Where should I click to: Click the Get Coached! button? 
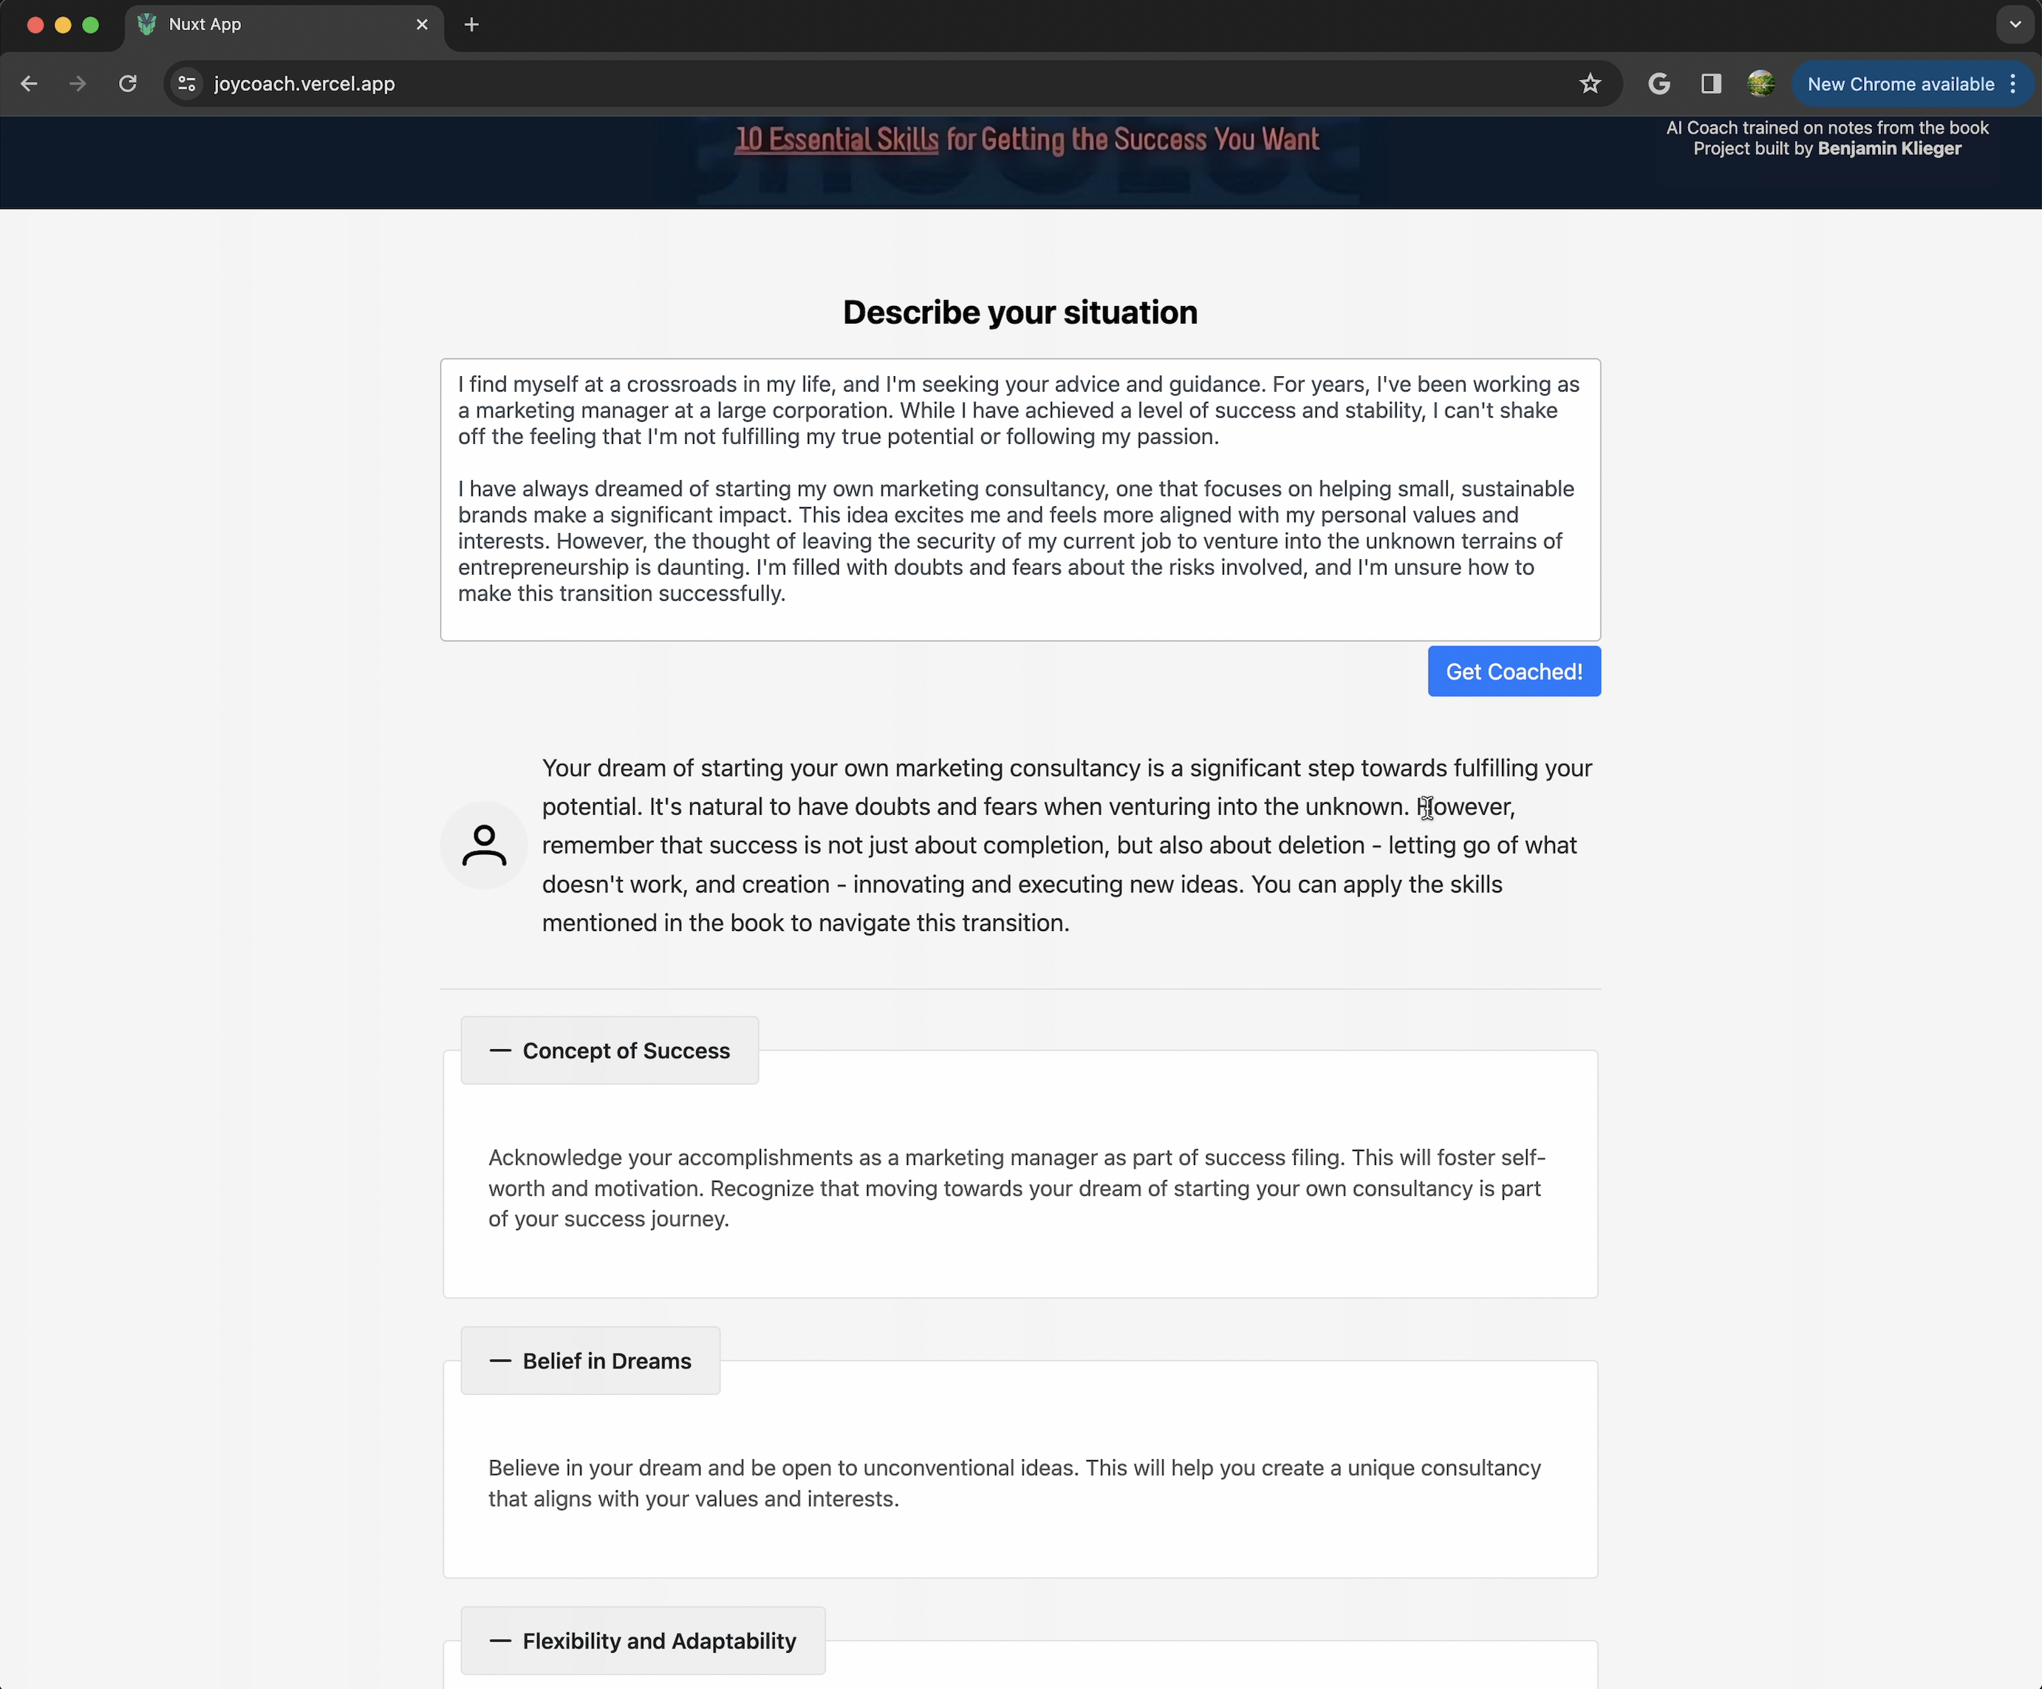(x=1513, y=670)
